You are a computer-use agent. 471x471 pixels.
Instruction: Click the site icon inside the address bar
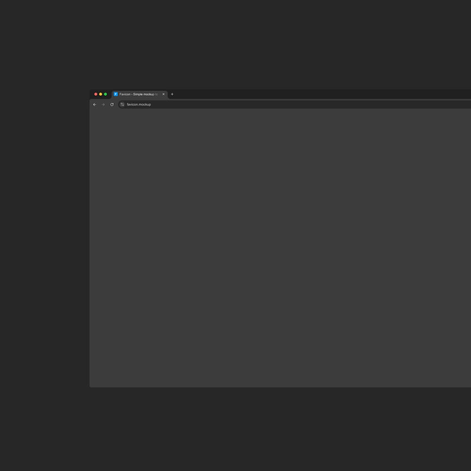click(122, 105)
